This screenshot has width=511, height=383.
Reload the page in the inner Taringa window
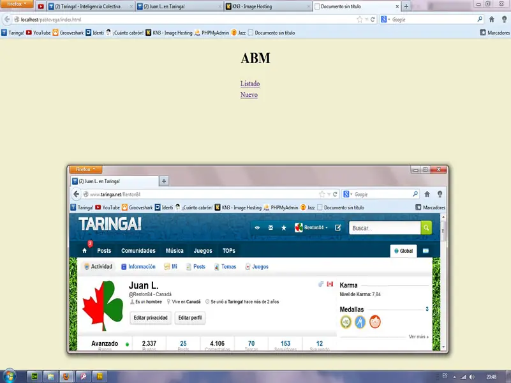pyautogui.click(x=335, y=194)
